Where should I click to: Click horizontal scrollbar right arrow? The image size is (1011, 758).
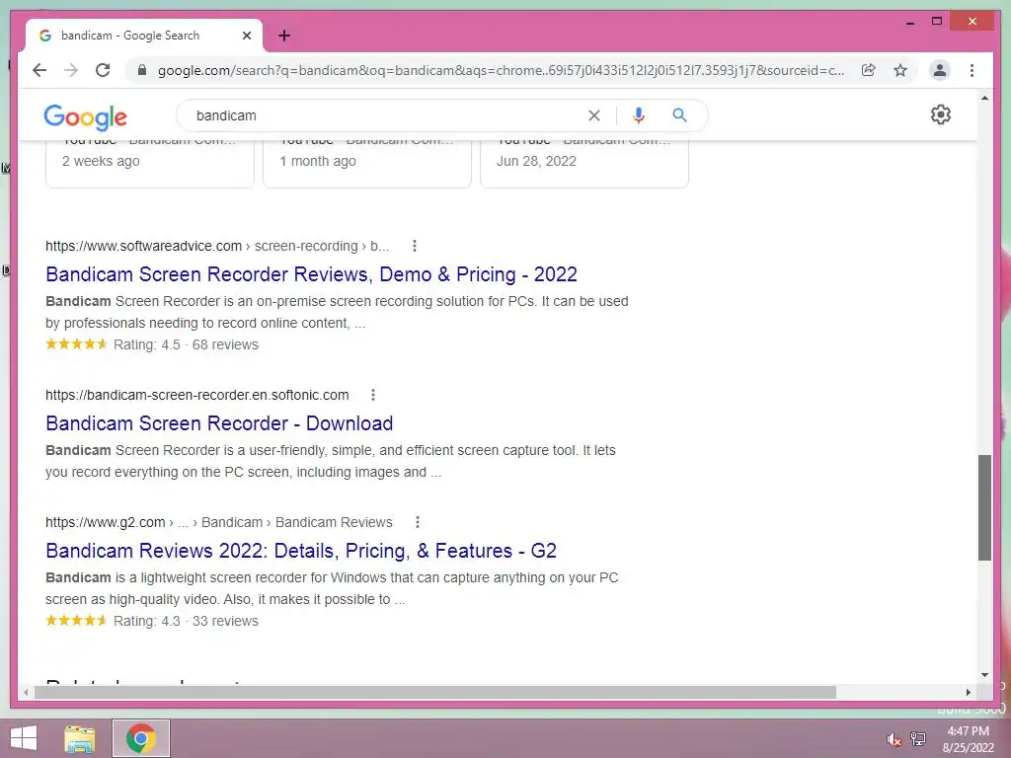tap(968, 692)
